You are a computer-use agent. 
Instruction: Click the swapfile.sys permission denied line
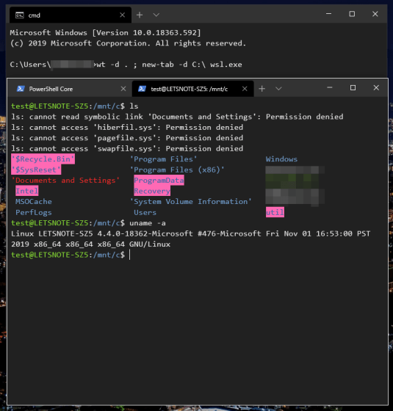(x=127, y=148)
